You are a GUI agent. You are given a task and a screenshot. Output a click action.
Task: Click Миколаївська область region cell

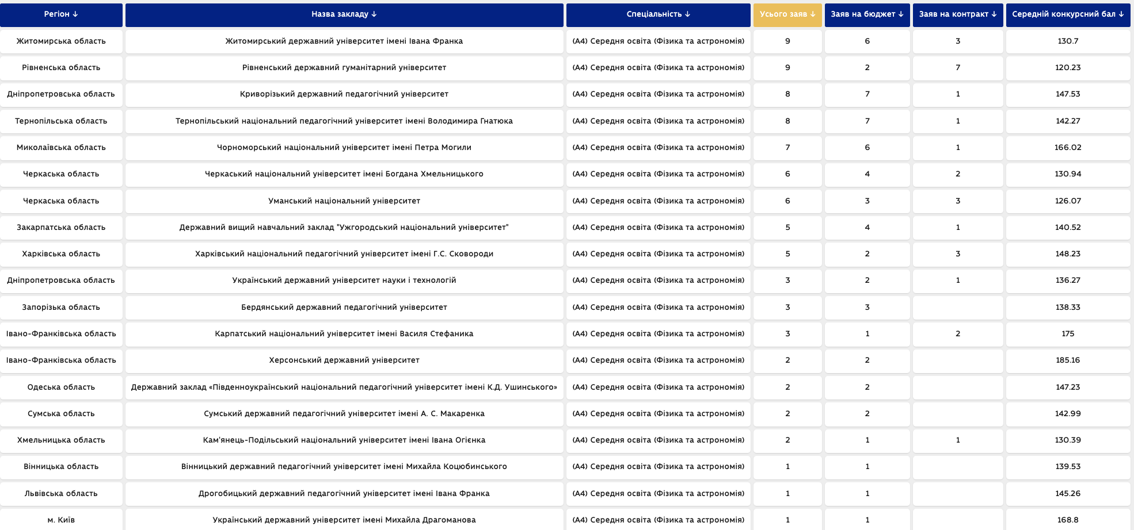[61, 148]
